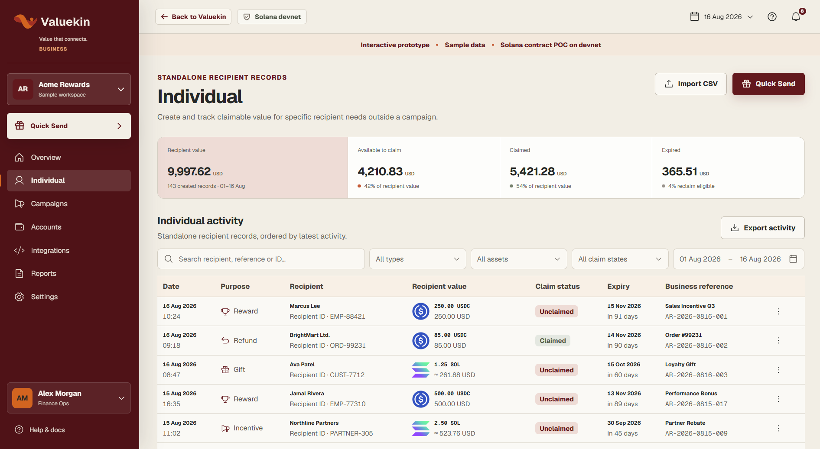Viewport: 820px width, 449px height.
Task: Open Accounts in the sidebar
Action: pyautogui.click(x=69, y=227)
